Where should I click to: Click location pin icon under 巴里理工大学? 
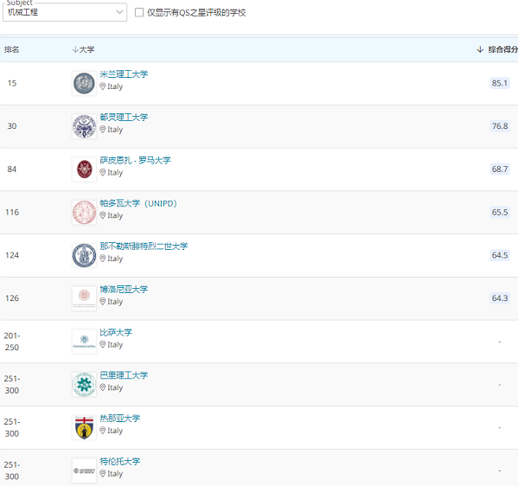pos(103,387)
